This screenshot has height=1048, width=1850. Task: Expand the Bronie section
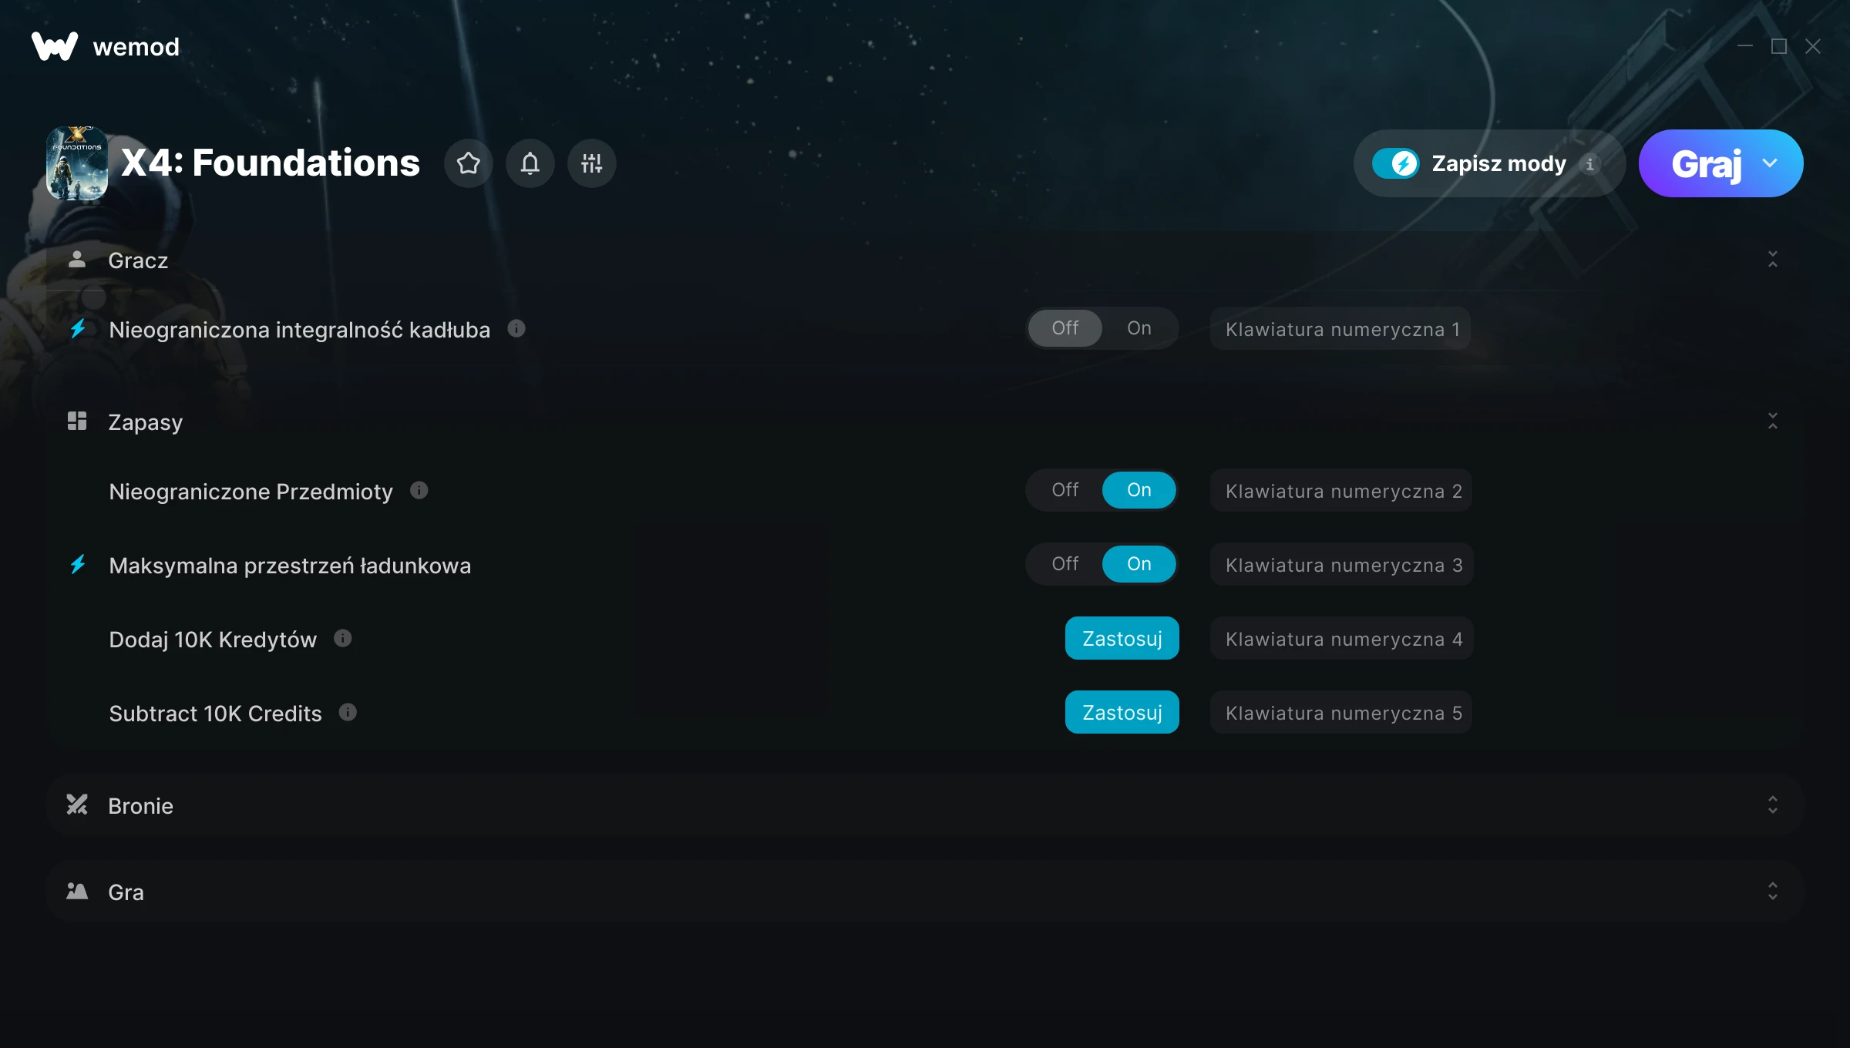(x=1773, y=805)
